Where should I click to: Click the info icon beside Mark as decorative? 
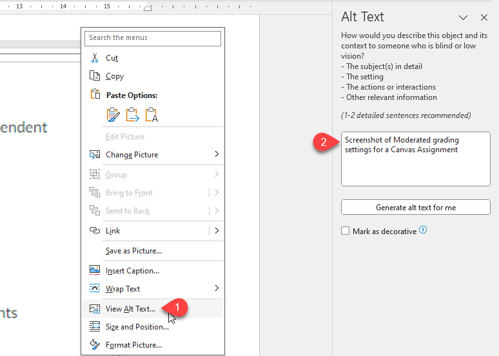(424, 230)
